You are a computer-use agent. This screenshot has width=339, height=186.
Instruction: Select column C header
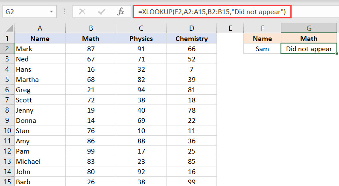(141, 28)
